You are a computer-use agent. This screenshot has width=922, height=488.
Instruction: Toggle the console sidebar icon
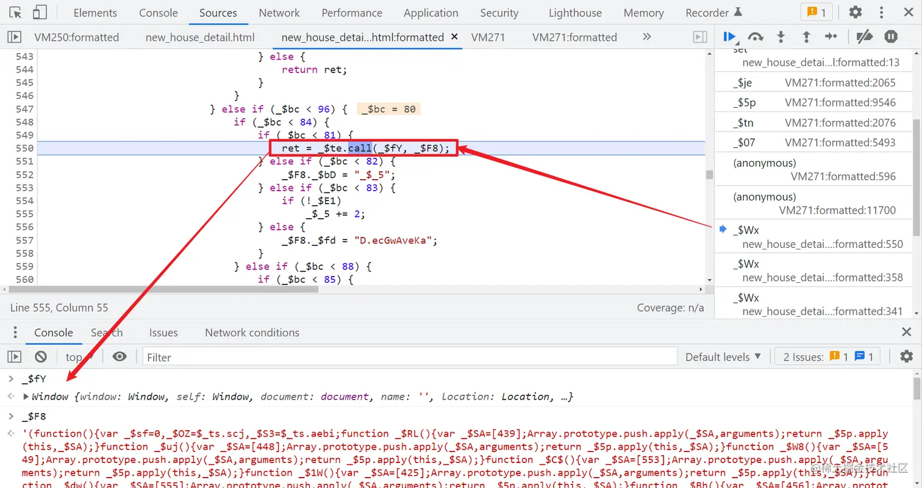(x=14, y=356)
